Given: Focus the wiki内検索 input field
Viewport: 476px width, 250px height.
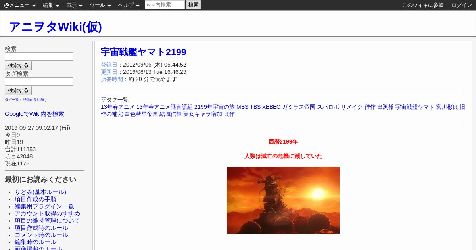Looking at the screenshot, I should tap(165, 5).
